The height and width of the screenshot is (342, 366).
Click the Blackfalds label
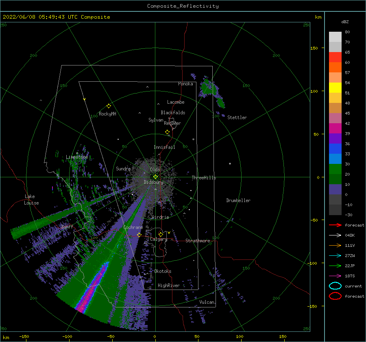click(x=173, y=113)
